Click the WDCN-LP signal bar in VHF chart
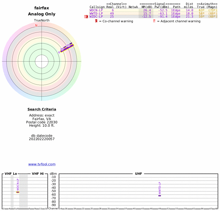220x211 pixels. point(18,192)
